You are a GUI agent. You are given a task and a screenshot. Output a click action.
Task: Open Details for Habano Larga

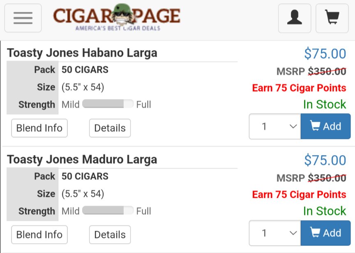110,128
